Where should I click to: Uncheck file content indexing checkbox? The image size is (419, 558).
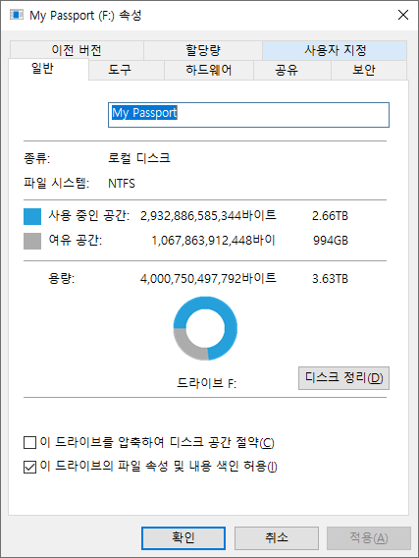[29, 467]
